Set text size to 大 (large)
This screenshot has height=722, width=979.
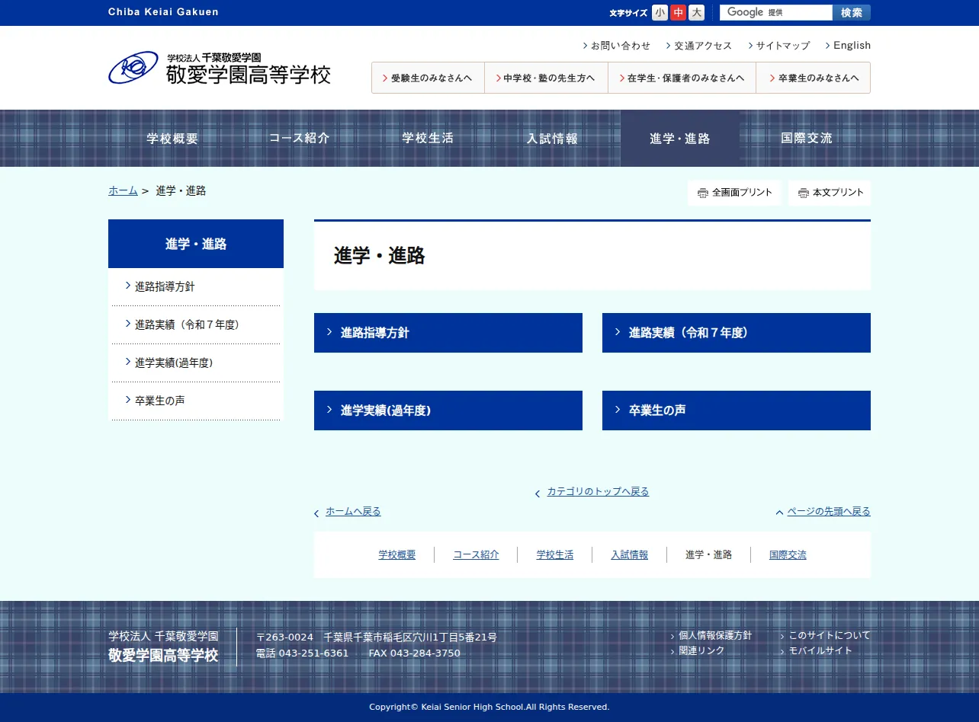click(696, 13)
